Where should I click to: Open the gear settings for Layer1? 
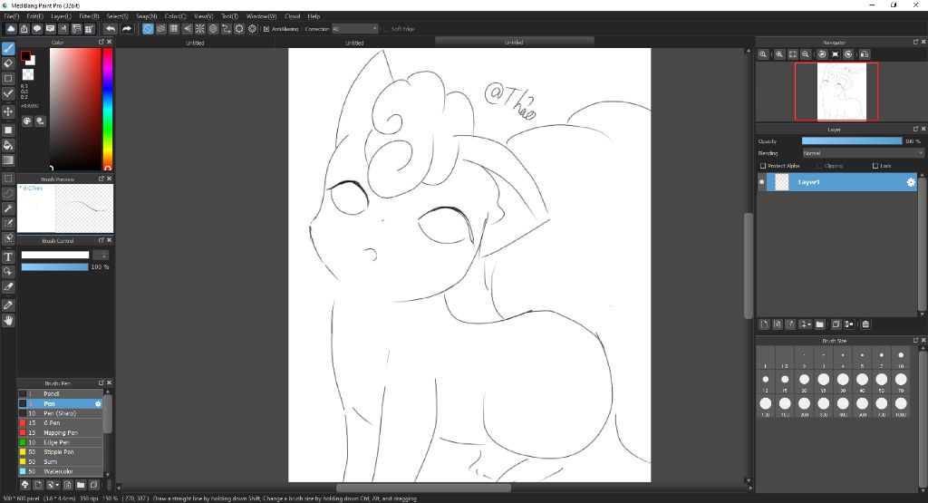(x=910, y=182)
